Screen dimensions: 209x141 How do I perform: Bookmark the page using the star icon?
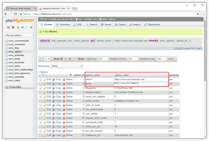[198, 14]
